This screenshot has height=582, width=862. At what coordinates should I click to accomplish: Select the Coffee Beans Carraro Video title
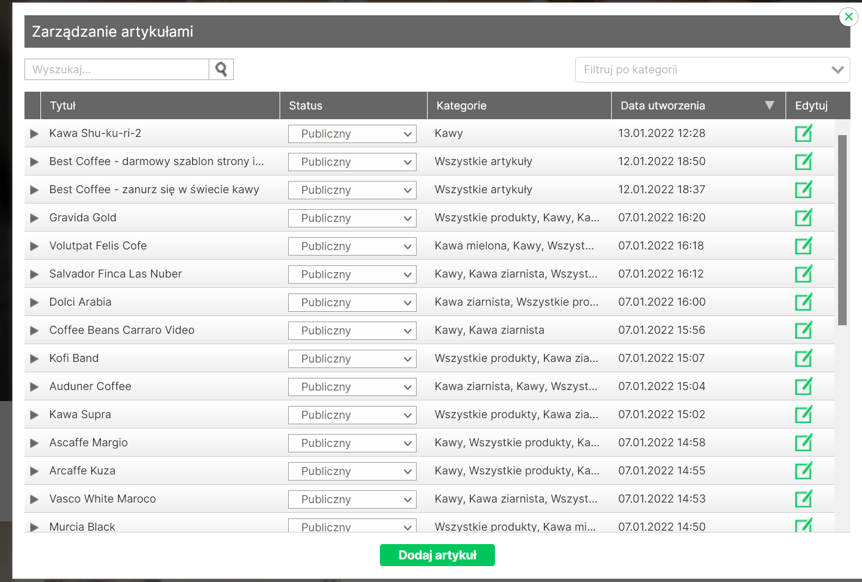point(122,330)
